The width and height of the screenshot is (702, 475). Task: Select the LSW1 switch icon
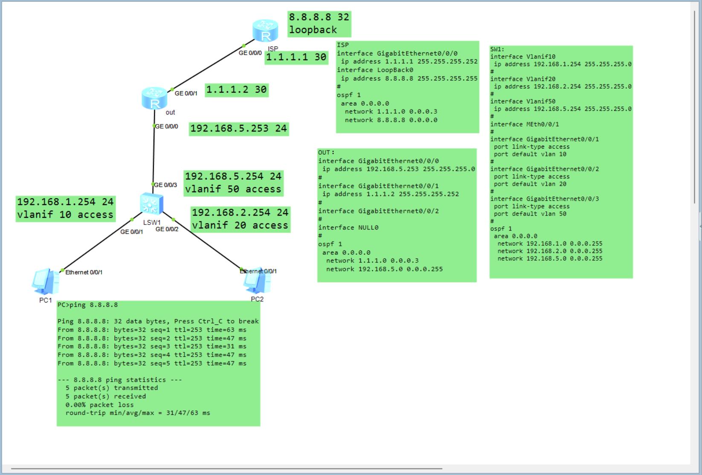pos(151,204)
